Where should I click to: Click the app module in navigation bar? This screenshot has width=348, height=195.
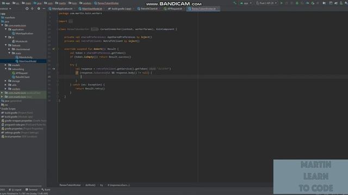tap(6, 3)
